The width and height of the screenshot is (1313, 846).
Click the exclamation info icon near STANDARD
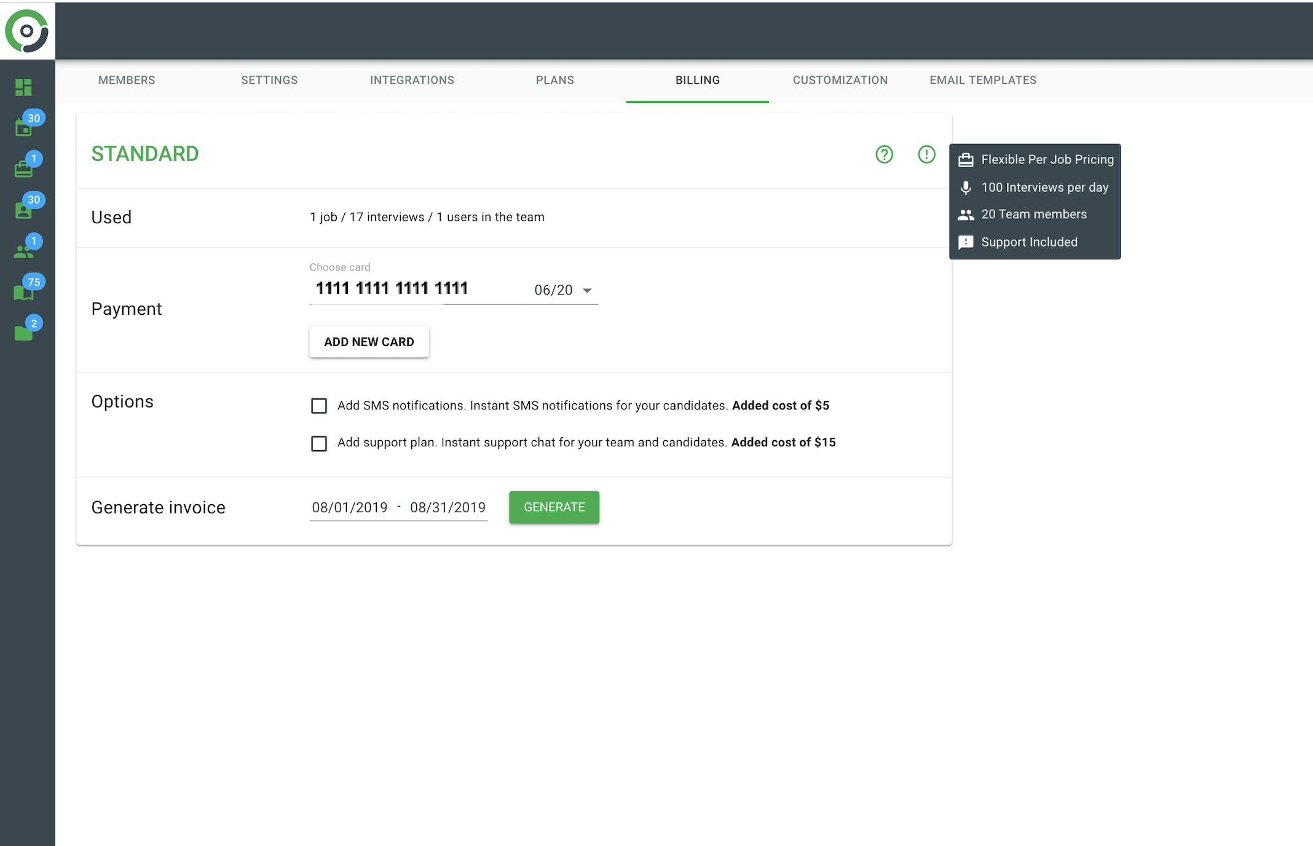coord(926,154)
